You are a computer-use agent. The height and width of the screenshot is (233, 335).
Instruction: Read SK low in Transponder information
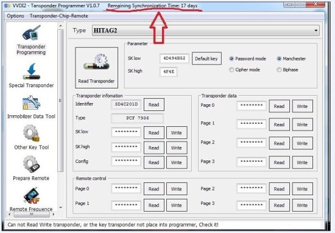154,132
